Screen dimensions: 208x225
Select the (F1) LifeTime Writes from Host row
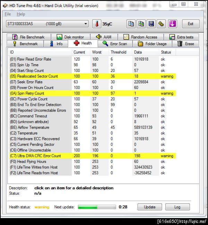pos(93,167)
